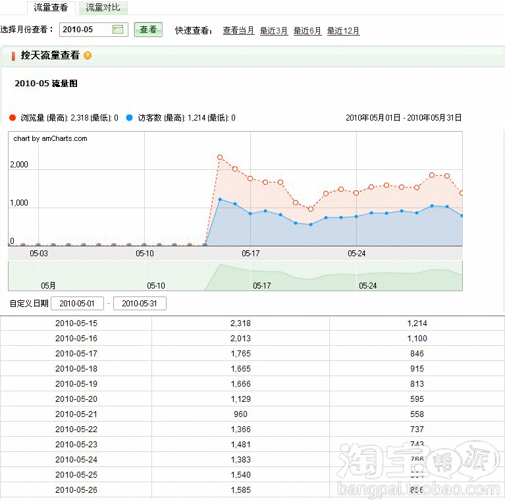
Task: Click the 05-10 label on chart axis
Action: pos(145,254)
